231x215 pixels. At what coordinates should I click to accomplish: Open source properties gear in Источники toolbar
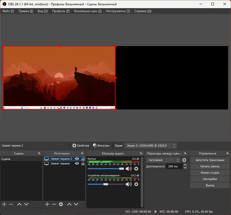[x=61, y=204]
